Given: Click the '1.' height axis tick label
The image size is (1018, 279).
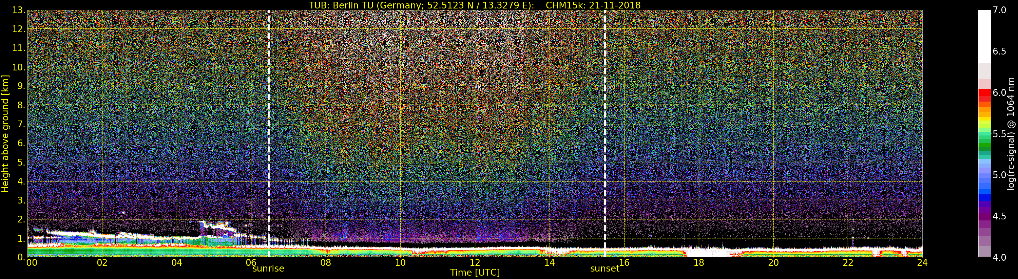Looking at the screenshot, I should pos(21,238).
